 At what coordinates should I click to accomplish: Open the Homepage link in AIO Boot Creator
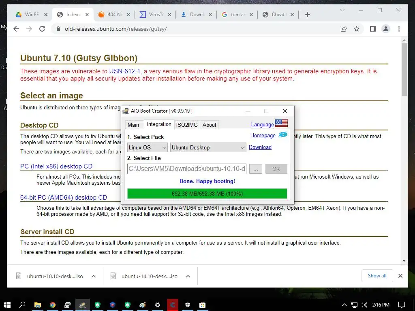pyautogui.click(x=263, y=135)
